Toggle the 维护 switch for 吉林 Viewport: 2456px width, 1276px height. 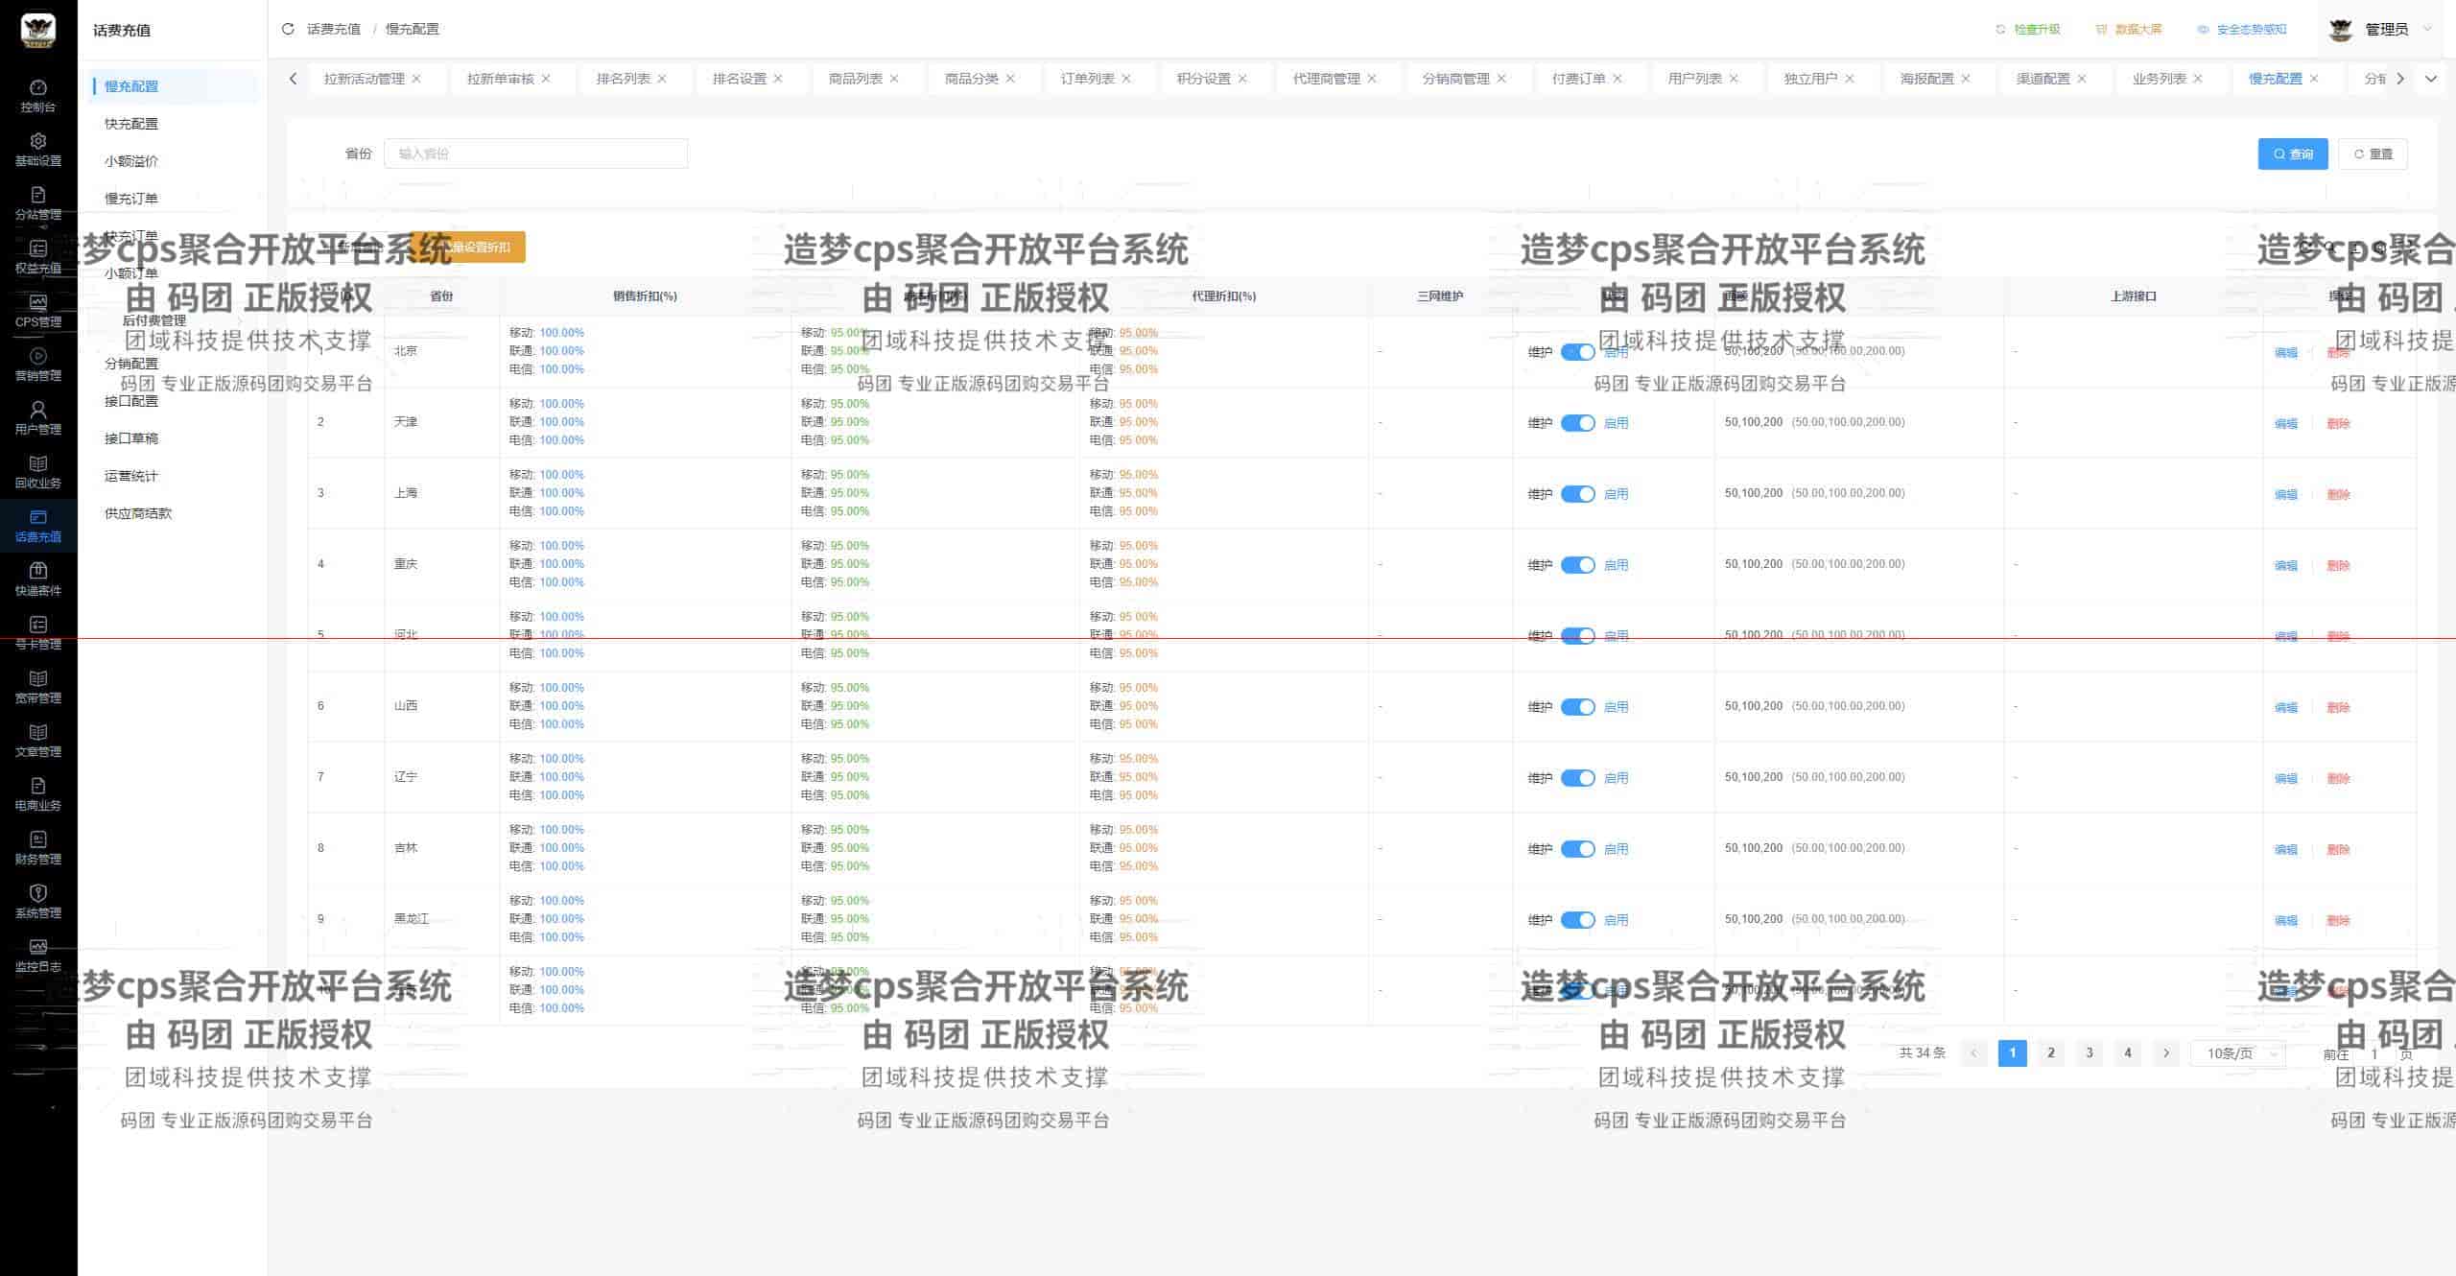[x=1577, y=849]
